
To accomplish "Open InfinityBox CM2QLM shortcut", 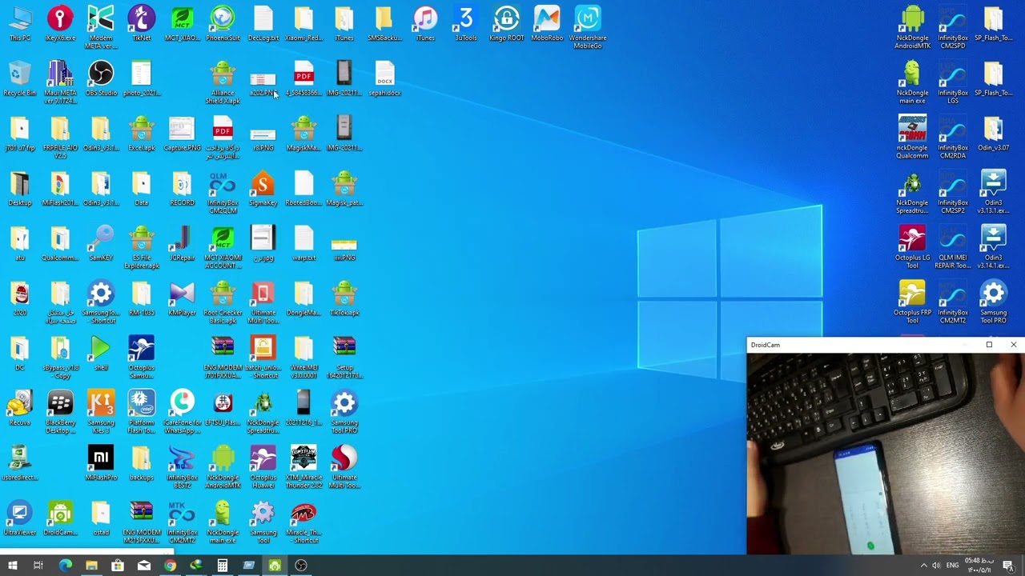I will click(223, 193).
